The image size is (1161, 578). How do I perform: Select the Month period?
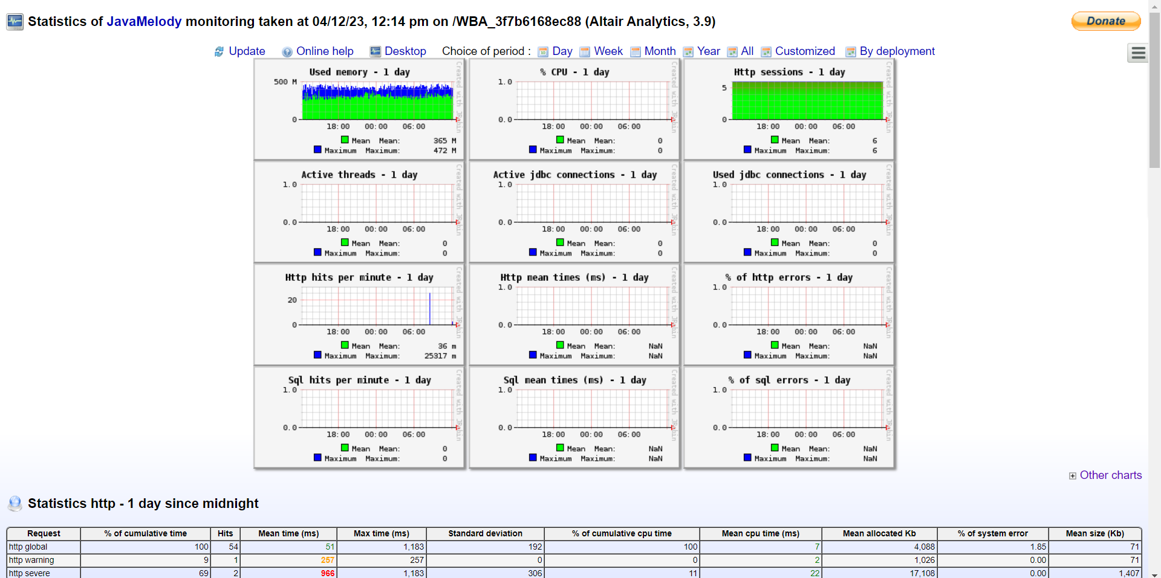[x=660, y=51]
